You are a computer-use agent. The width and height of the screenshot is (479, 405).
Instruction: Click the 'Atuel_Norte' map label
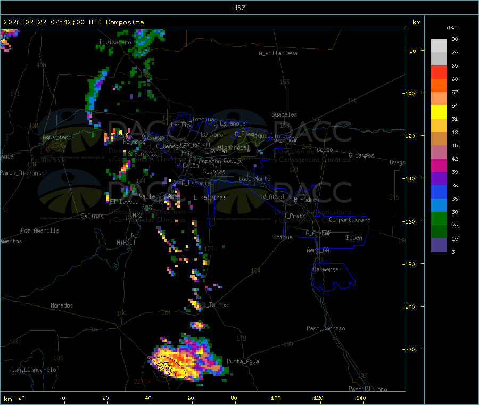coord(253,179)
